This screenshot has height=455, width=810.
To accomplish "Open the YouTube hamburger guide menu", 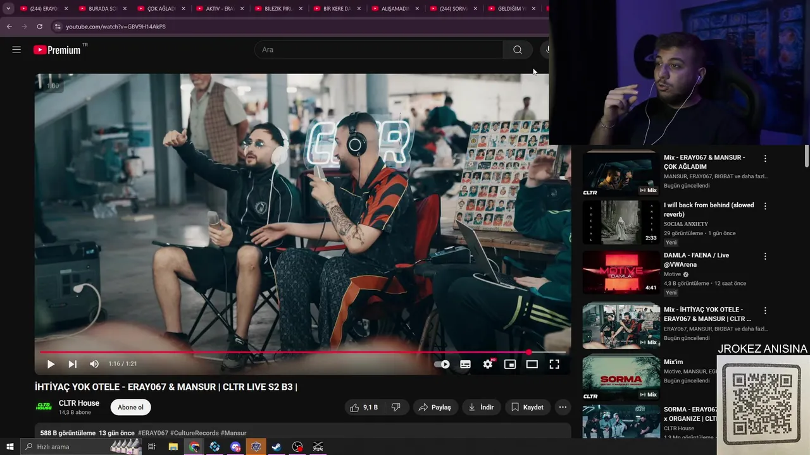I will tap(16, 50).
